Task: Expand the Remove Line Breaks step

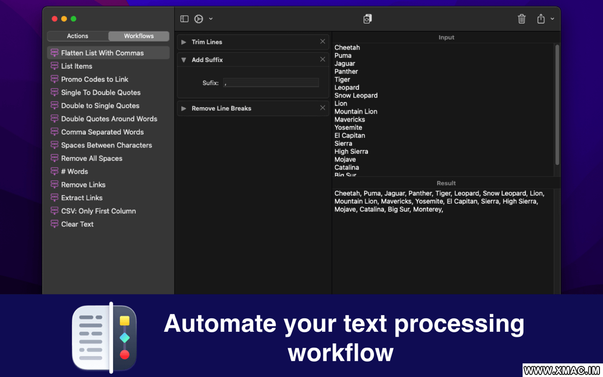Action: [184, 109]
